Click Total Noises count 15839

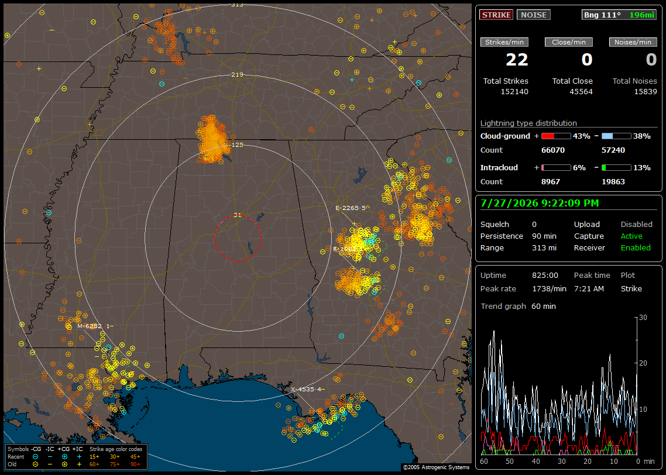coord(646,92)
